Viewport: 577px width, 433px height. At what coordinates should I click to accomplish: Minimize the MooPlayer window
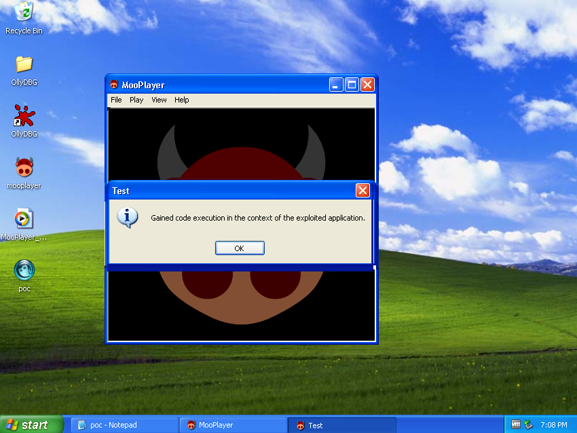(x=336, y=85)
